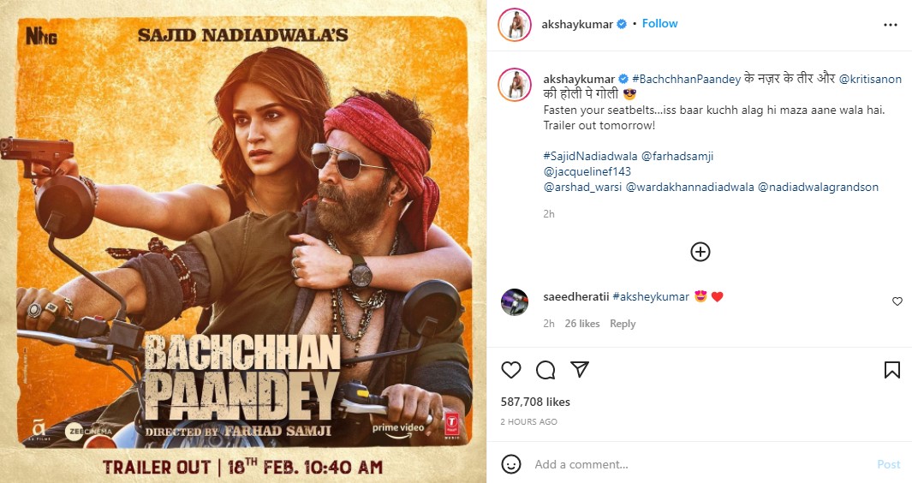
Task: Focus the Add a comment field
Action: (698, 464)
